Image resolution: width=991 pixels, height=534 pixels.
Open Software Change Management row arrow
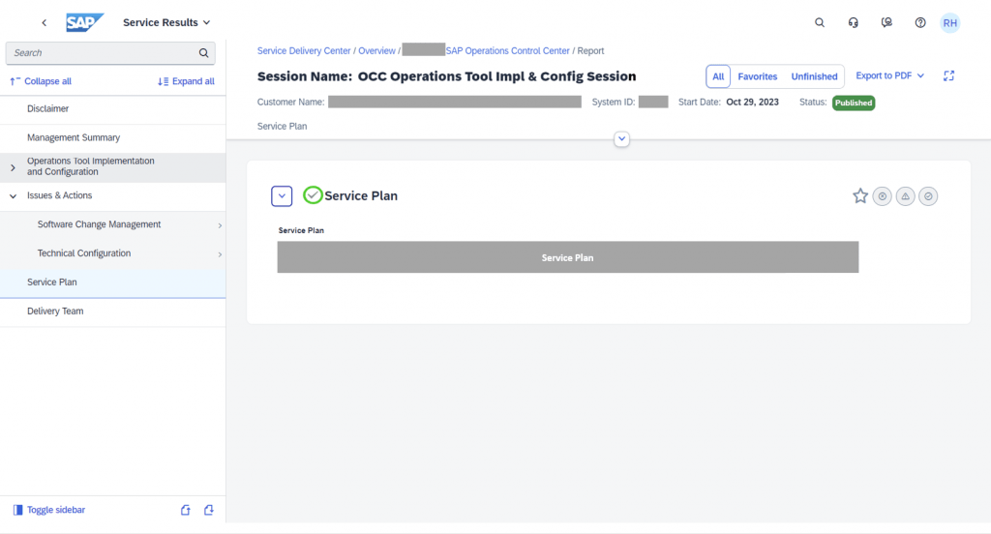point(220,225)
